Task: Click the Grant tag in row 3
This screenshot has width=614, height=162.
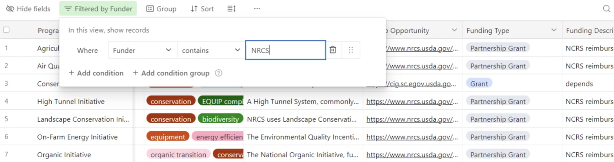Action: coord(479,84)
